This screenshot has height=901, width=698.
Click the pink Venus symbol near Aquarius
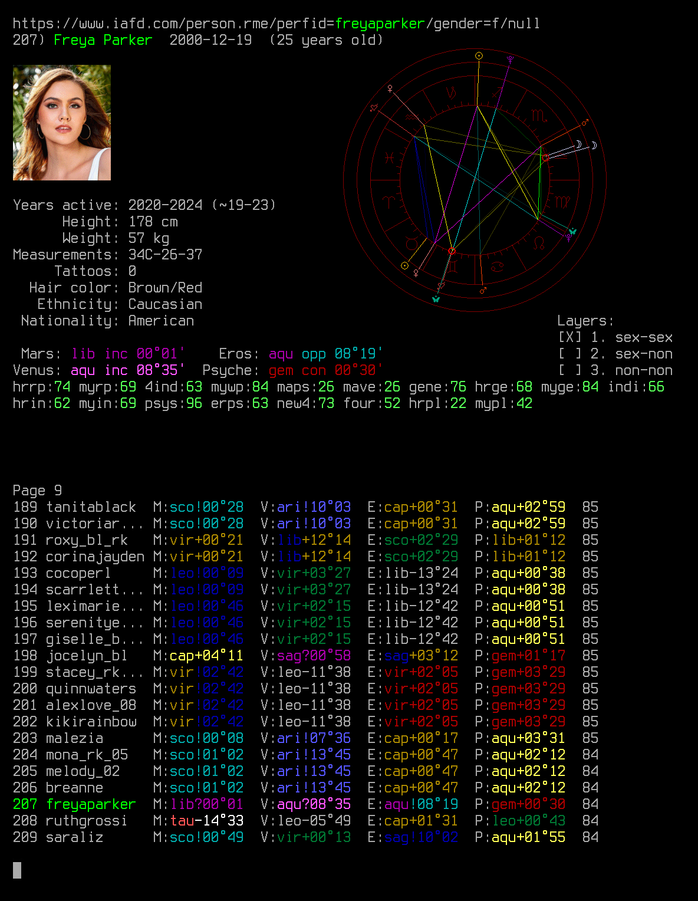(x=390, y=88)
